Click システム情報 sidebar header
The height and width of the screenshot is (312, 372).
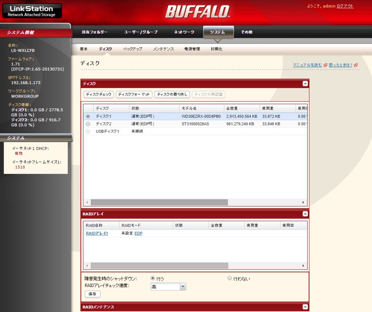click(x=36, y=32)
